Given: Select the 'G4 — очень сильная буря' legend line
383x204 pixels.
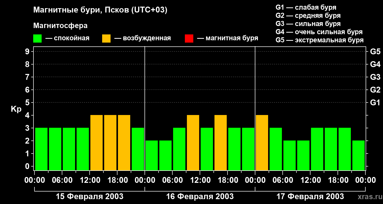Looking at the screenshot, I should 319,32.
